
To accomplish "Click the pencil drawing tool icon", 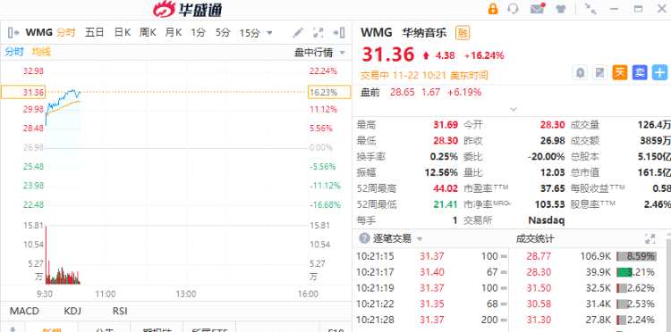I will point(298,32).
